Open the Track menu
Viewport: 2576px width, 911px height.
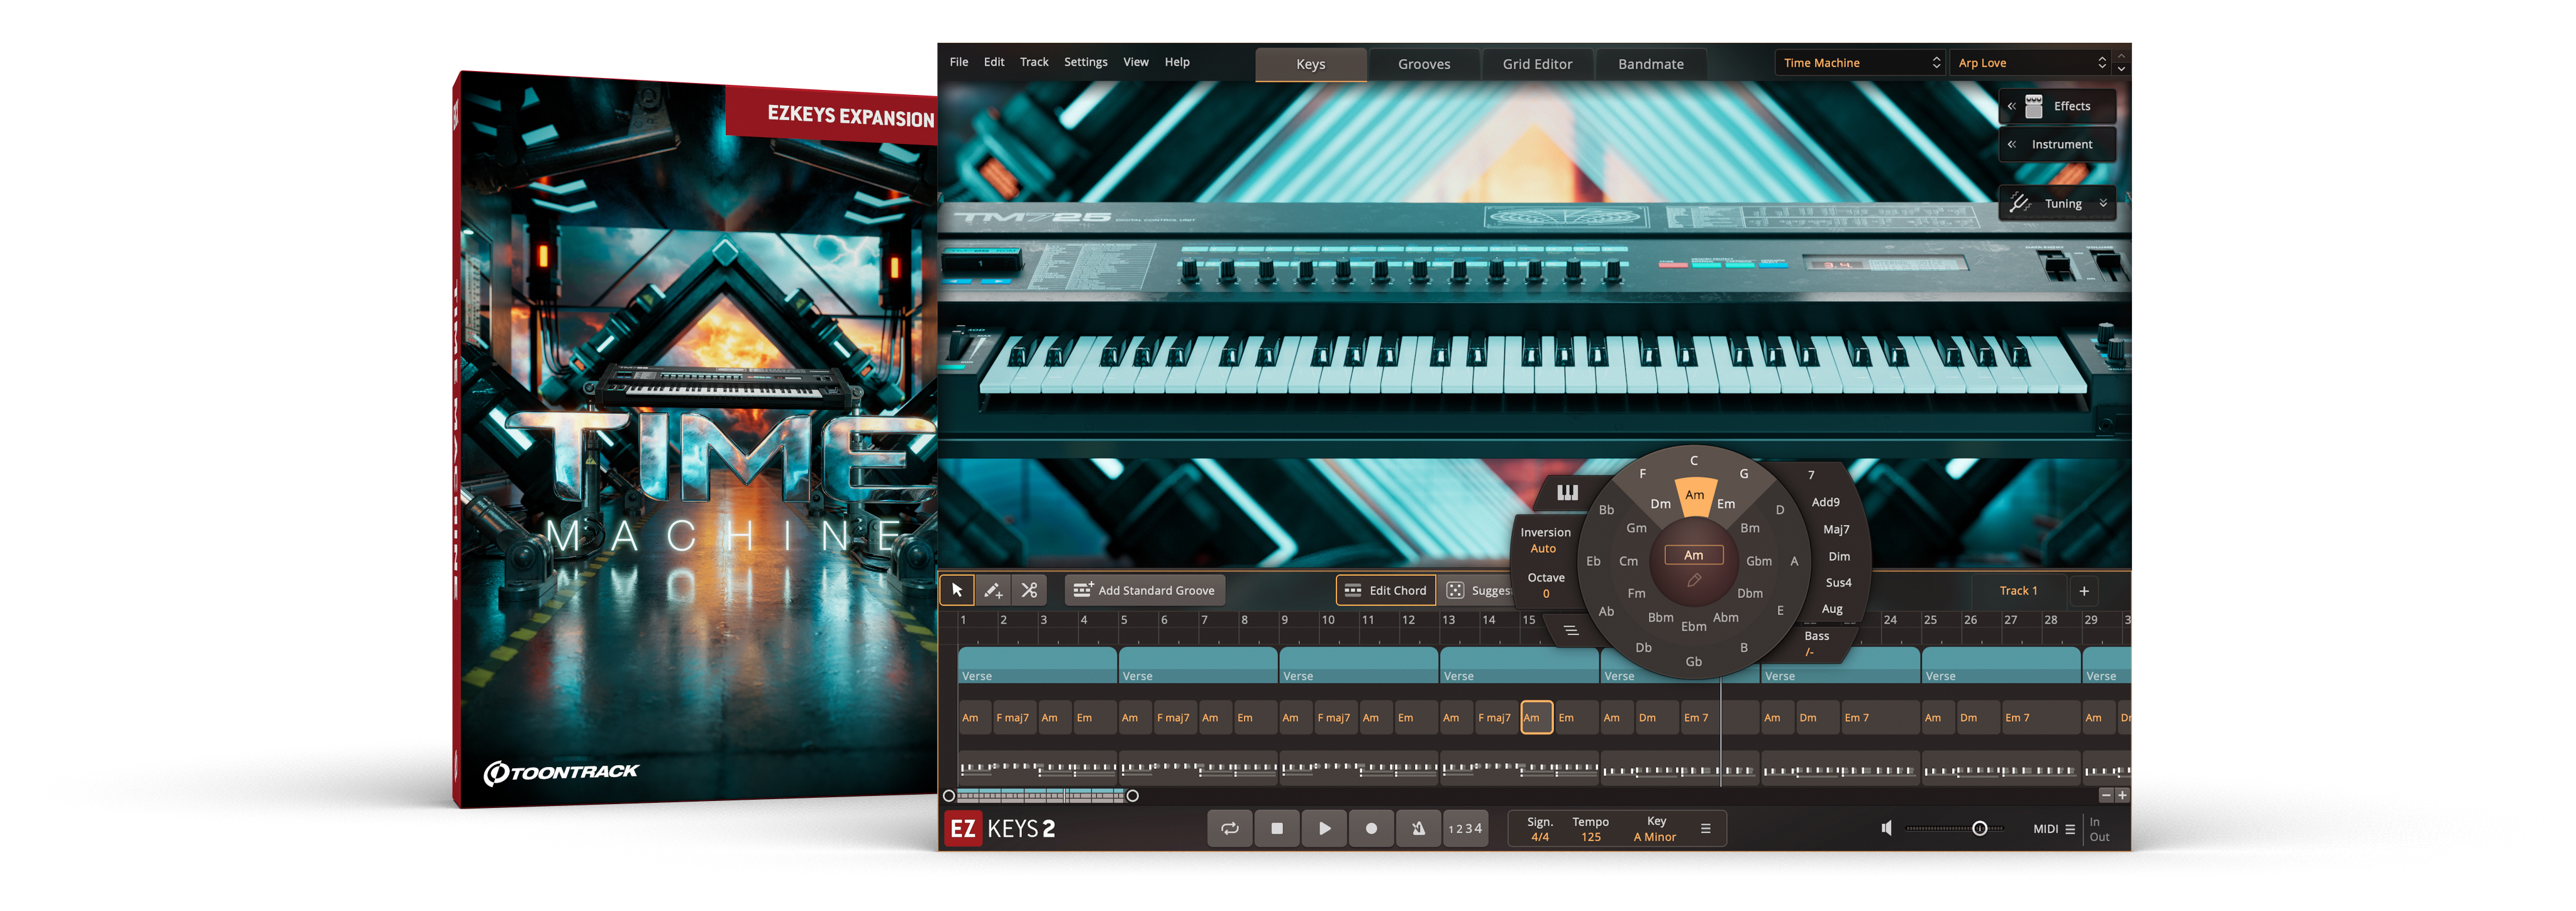tap(1034, 62)
